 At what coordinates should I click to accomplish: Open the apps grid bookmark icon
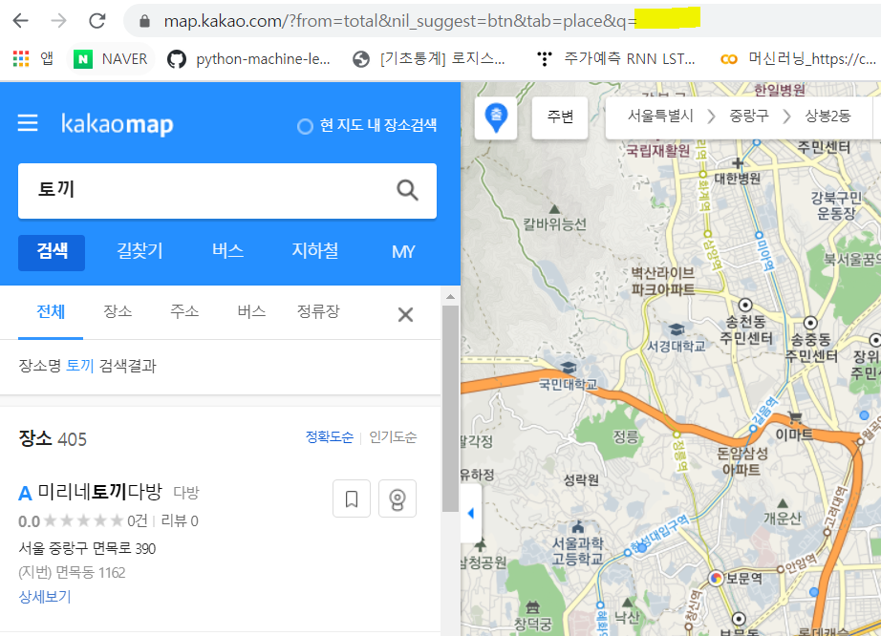pos(21,58)
